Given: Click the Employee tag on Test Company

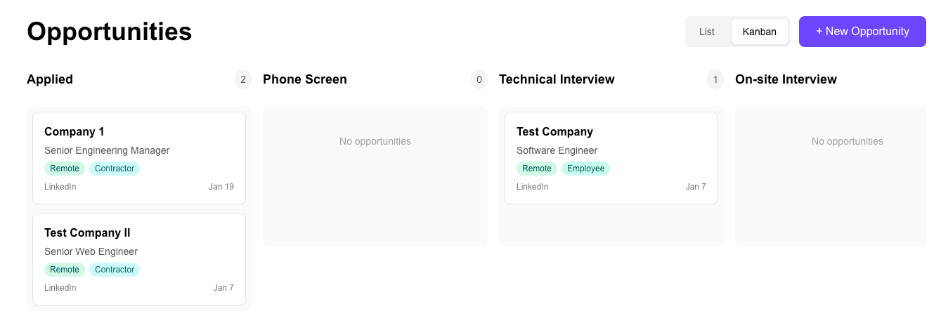Looking at the screenshot, I should tap(585, 169).
